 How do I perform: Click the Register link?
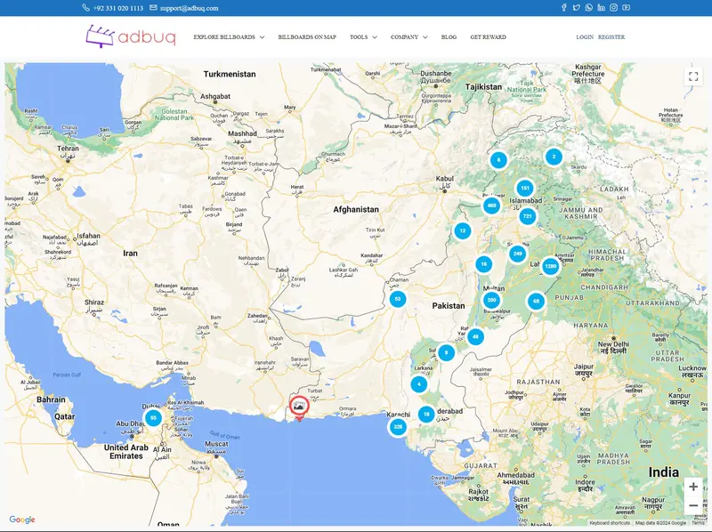pos(611,37)
